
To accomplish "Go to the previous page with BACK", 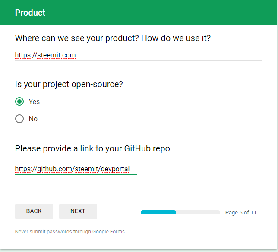I will click(34, 211).
